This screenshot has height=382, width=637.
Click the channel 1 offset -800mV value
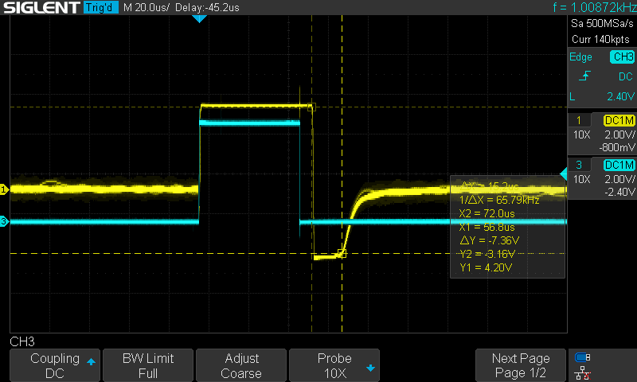click(616, 147)
